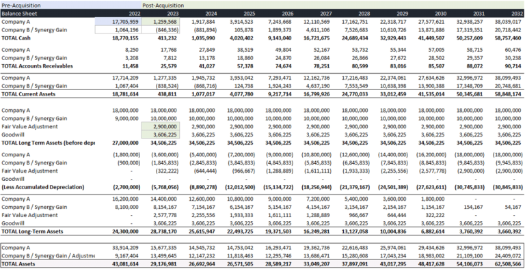This screenshot has height=269, width=525.
Task: Select the long-term assets total 28,738,170
Action: click(x=163, y=231)
